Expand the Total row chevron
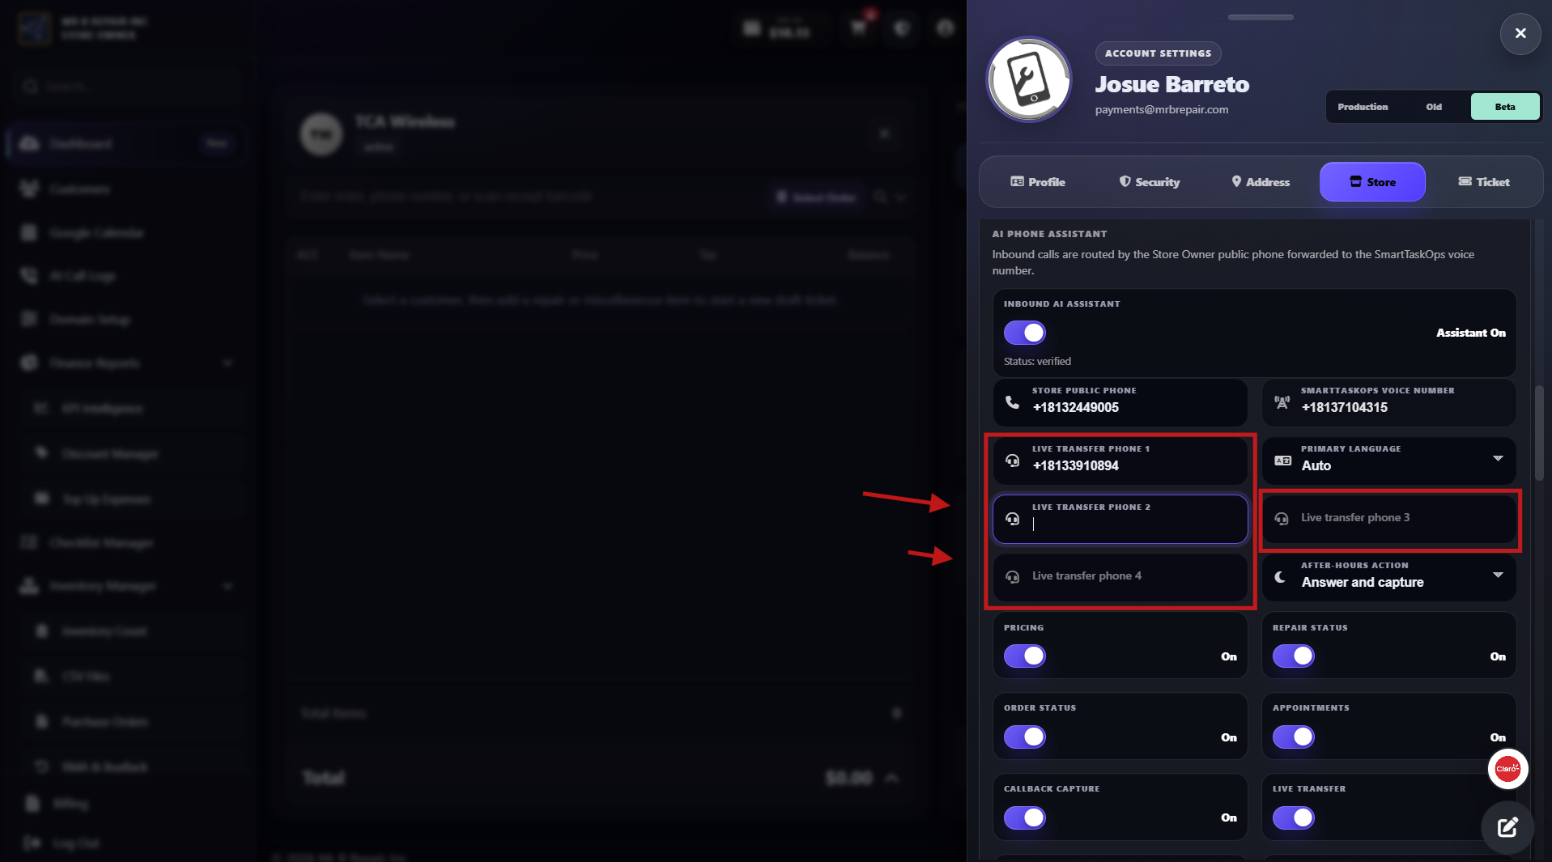The width and height of the screenshot is (1552, 862). pos(891,778)
